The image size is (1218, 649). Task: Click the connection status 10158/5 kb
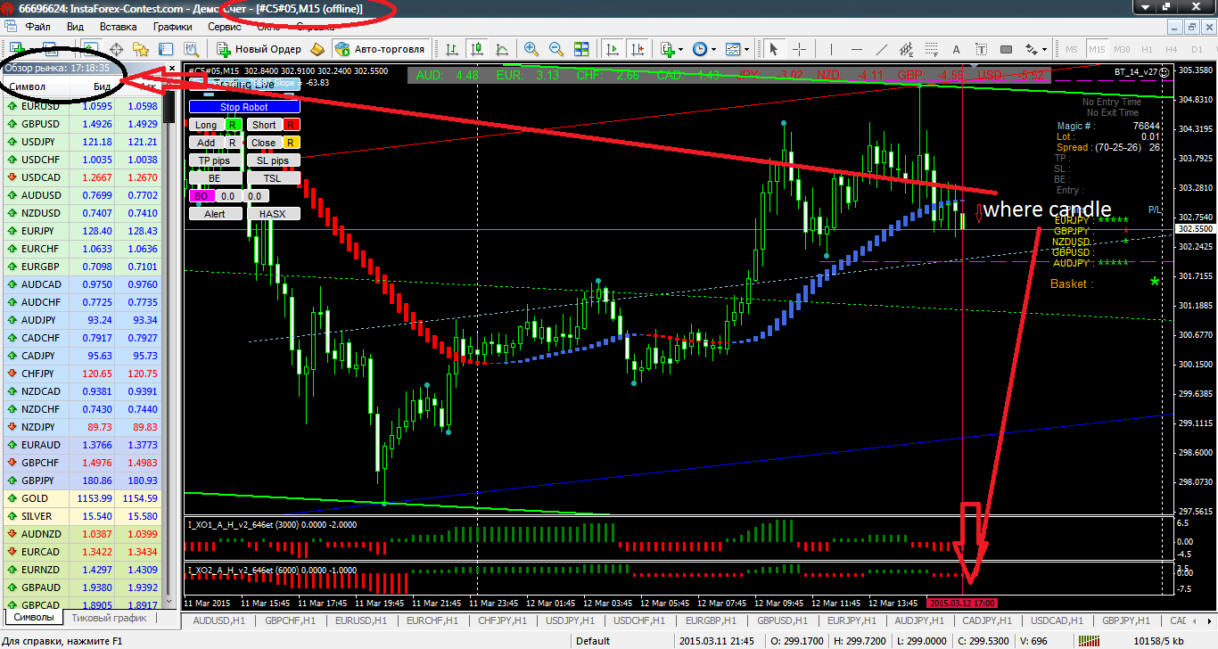coord(1158,641)
